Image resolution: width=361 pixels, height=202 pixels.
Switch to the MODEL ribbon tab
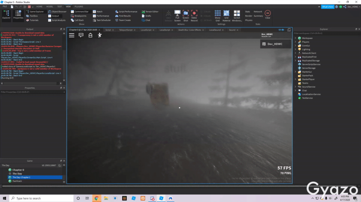point(49,6)
